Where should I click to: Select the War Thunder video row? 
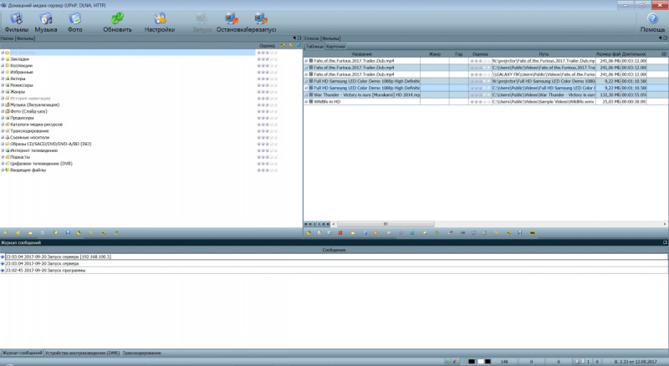pyautogui.click(x=368, y=95)
